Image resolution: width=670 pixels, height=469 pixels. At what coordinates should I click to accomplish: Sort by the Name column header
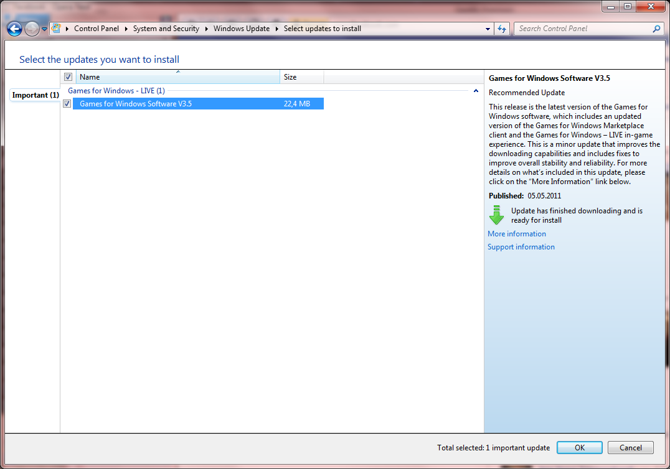pyautogui.click(x=177, y=77)
